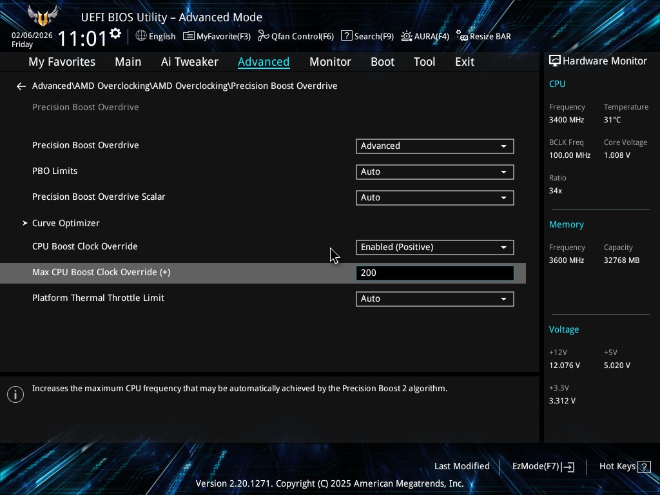The height and width of the screenshot is (495, 660).
Task: Click Max CPU Boost Clock Override value field
Action: click(435, 273)
